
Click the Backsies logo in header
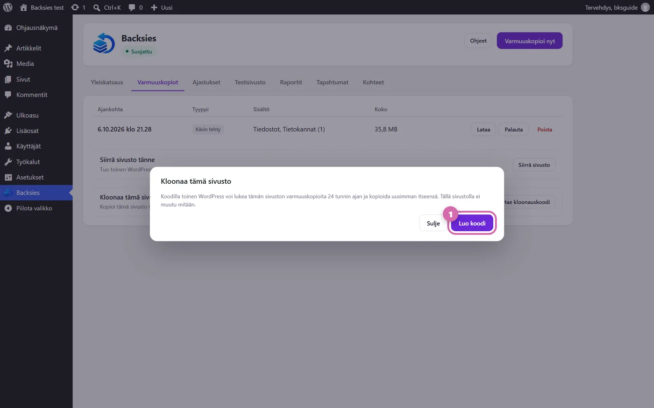click(104, 43)
